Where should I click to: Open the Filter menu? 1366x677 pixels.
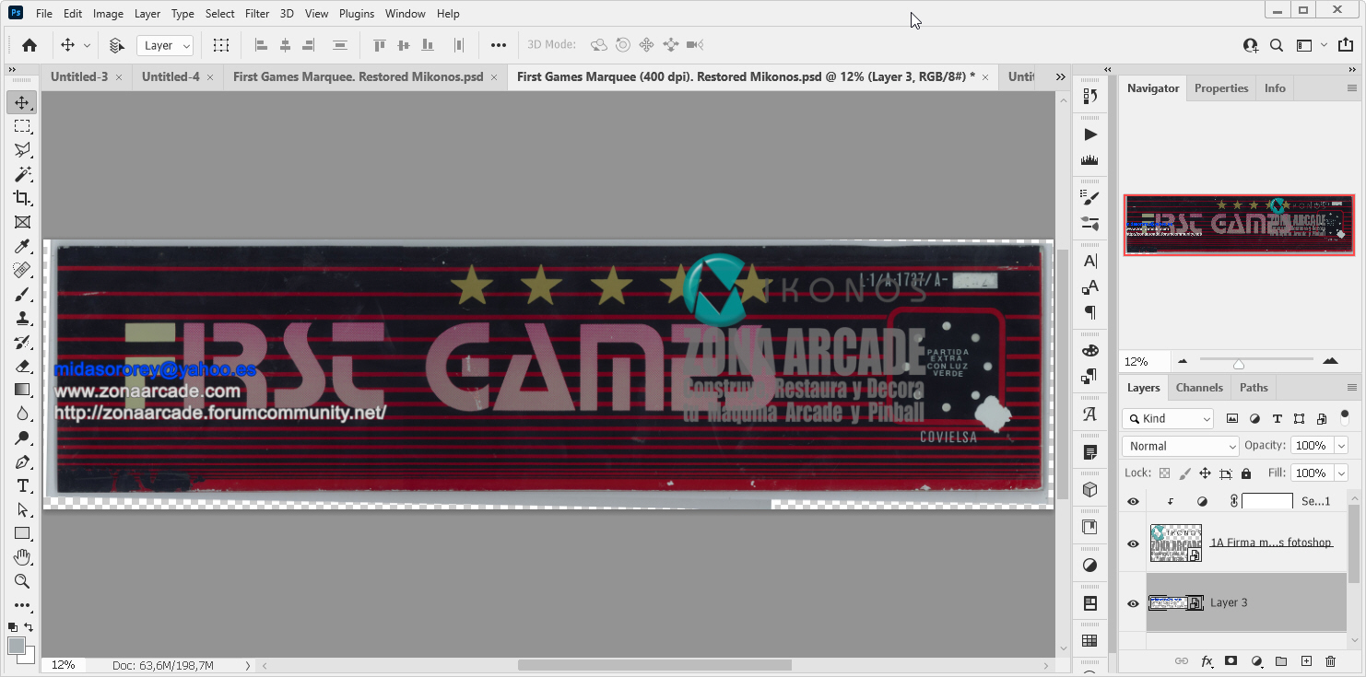pyautogui.click(x=256, y=13)
